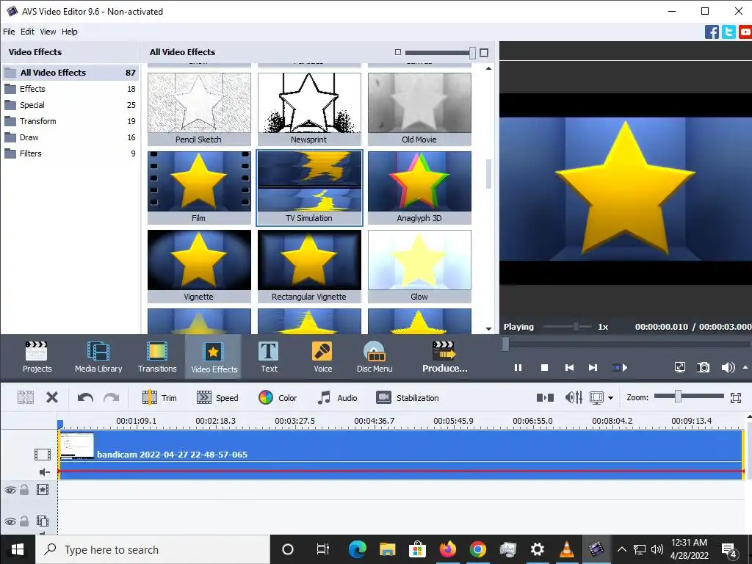752x564 pixels.
Task: Click the timeline display options monitor icon
Action: [596, 397]
